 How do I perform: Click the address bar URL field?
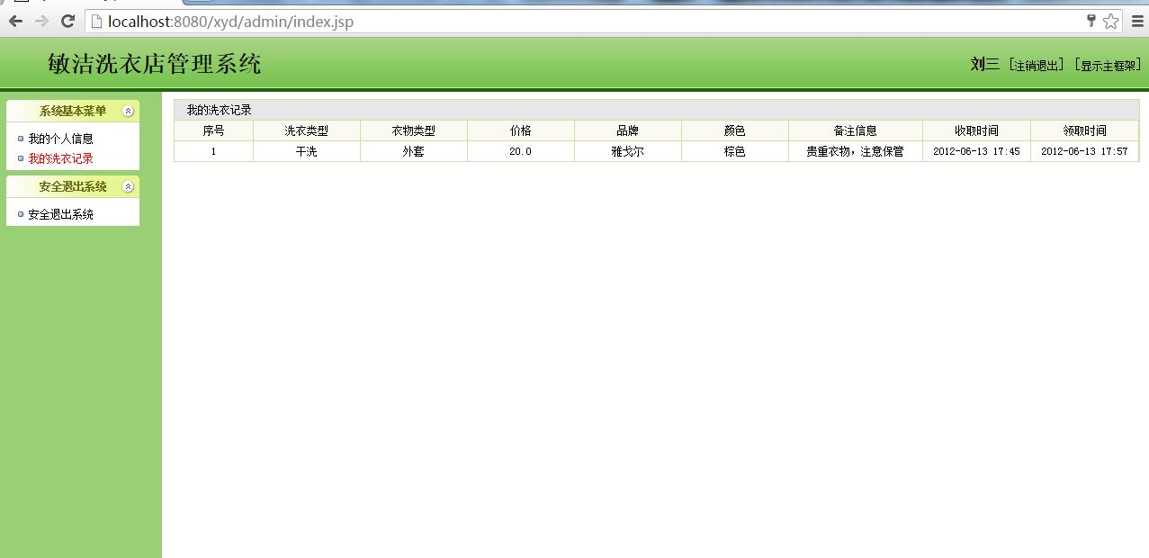(604, 22)
